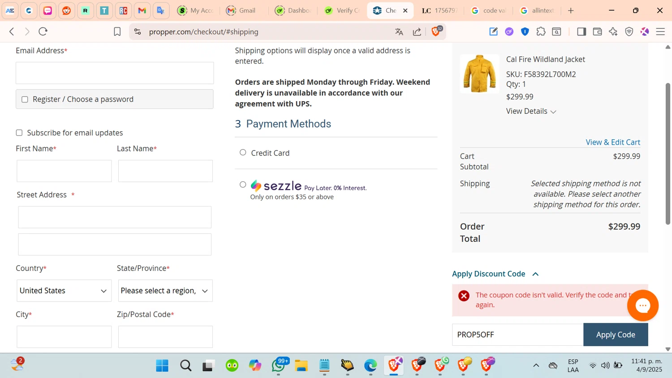This screenshot has width=672, height=378.
Task: Click the pinned Google Translate tab icon
Action: [x=161, y=10]
